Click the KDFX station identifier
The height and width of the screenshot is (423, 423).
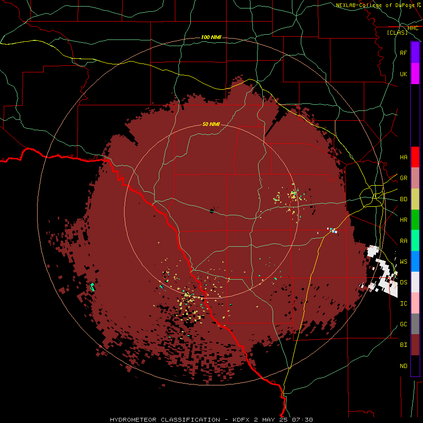click(242, 420)
